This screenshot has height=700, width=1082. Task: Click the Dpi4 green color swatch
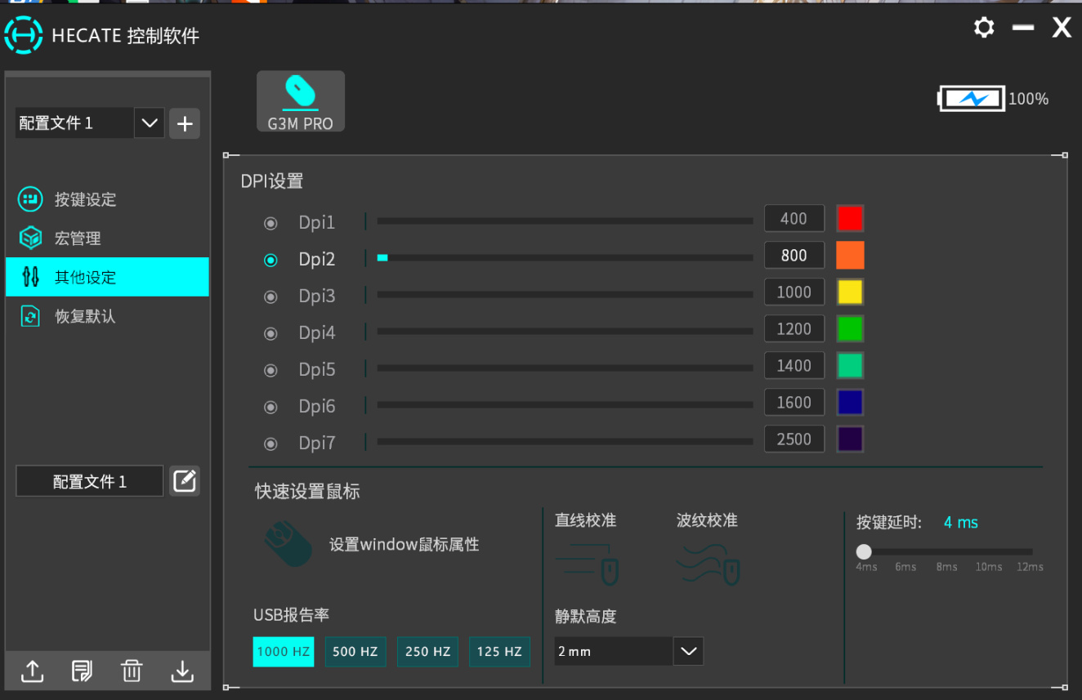click(x=850, y=329)
